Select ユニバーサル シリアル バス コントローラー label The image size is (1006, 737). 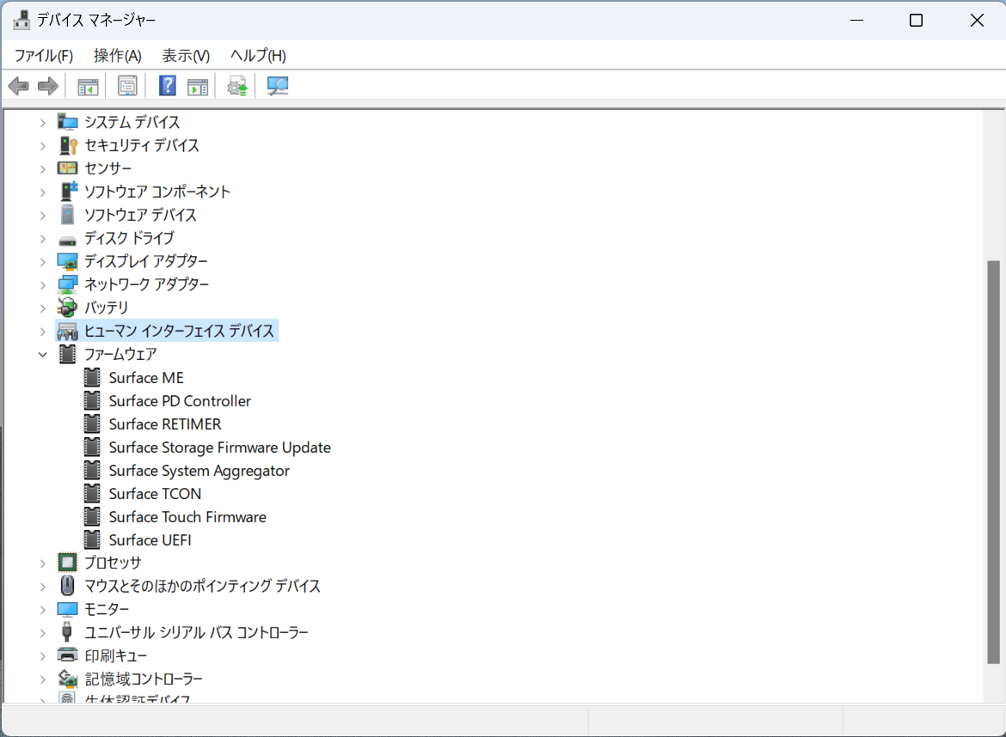coord(196,632)
